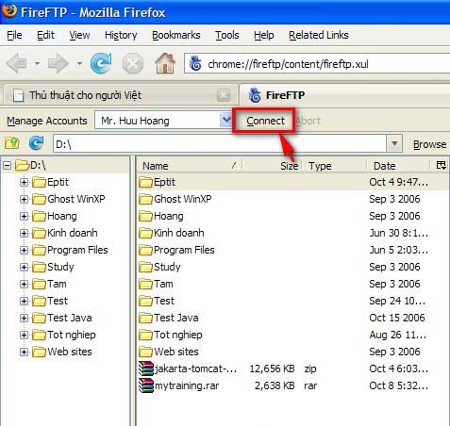Screen dimensions: 450x426
Task: Close the Thủ thuật cho người Việt tab
Action: coord(224,95)
